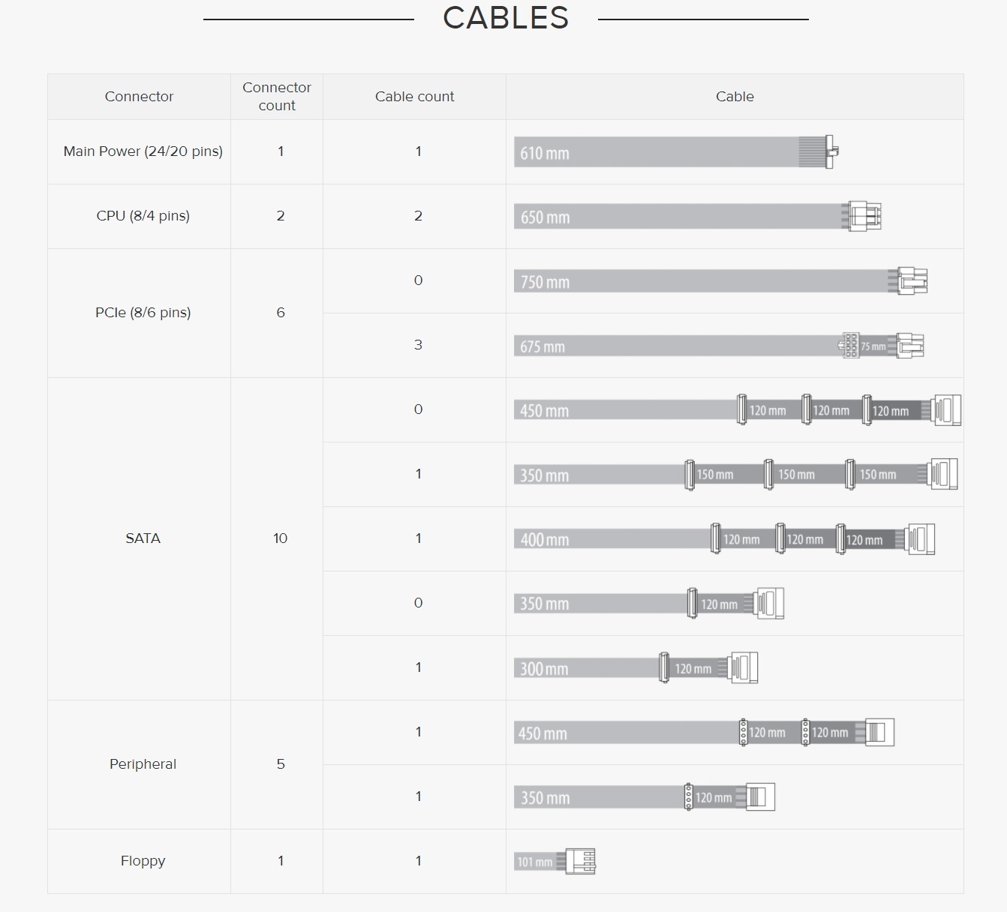Click the PCIe (8/6 pins) label
The width and height of the screenshot is (1007, 912).
coord(143,313)
